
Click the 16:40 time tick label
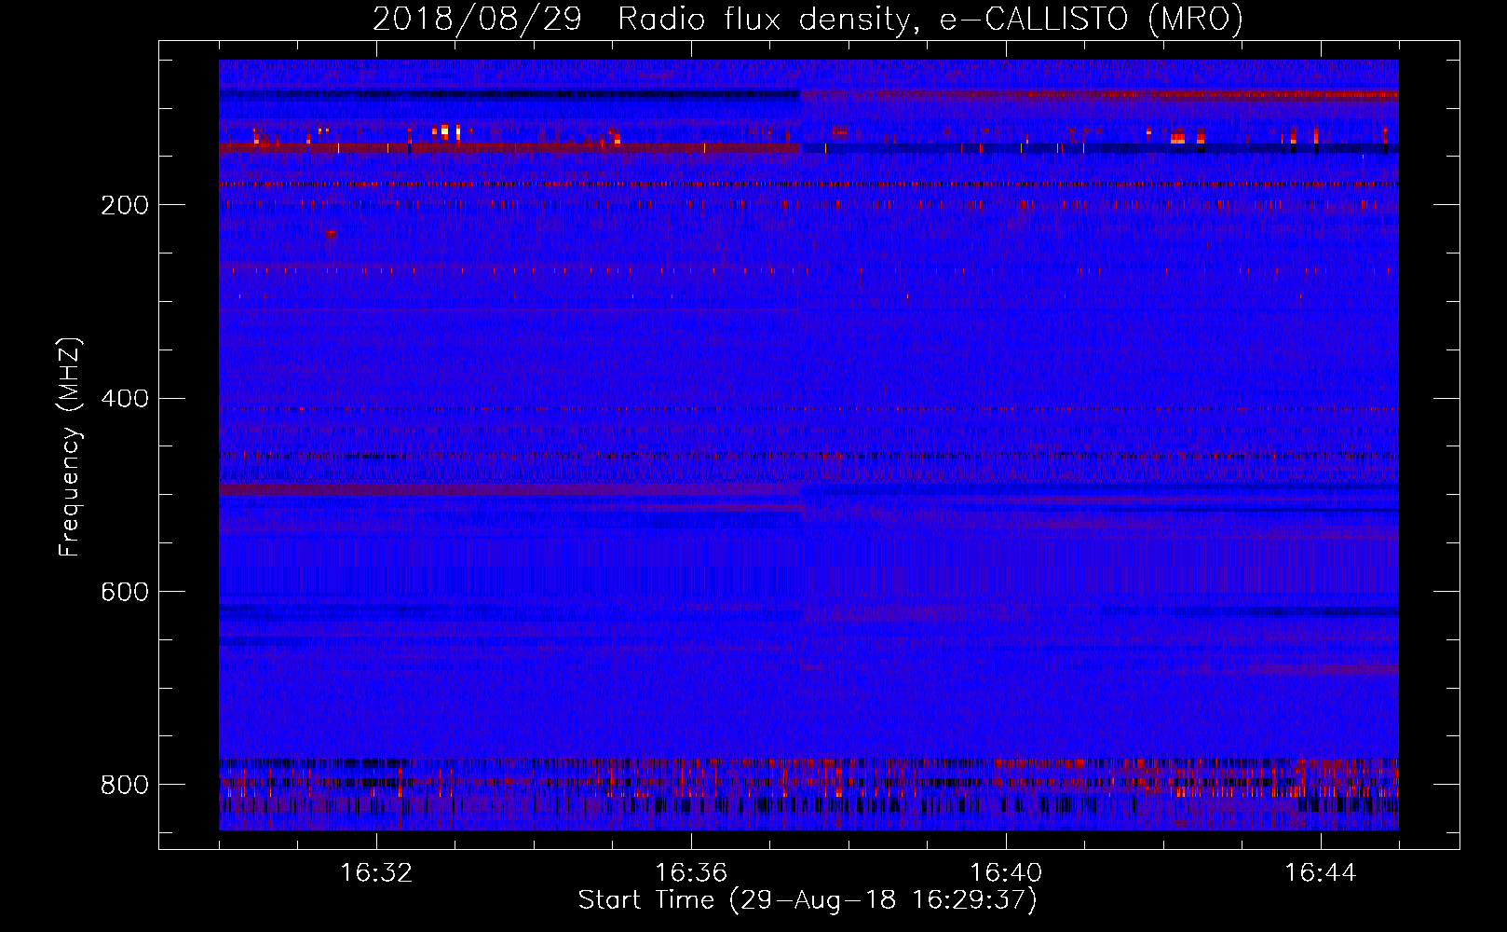(x=1006, y=873)
